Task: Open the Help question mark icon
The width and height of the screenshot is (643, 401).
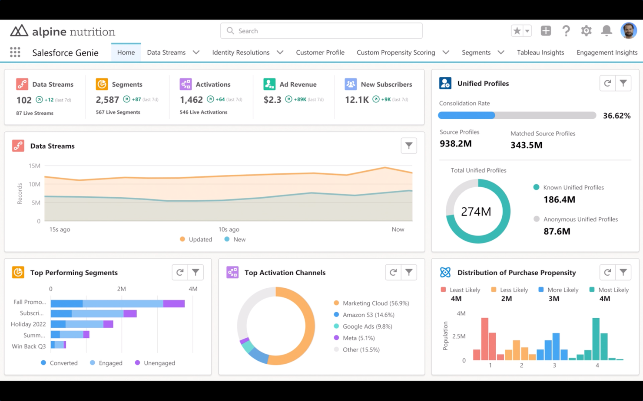Action: [566, 31]
